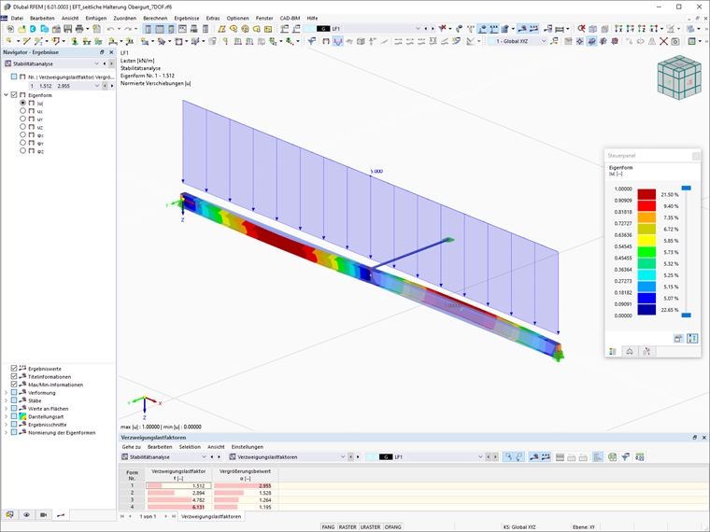This screenshot has width=710, height=532.
Task: Select the |u| eigenform radio button
Action: [22, 104]
